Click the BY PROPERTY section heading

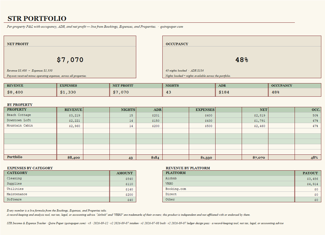pyautogui.click(x=20, y=105)
